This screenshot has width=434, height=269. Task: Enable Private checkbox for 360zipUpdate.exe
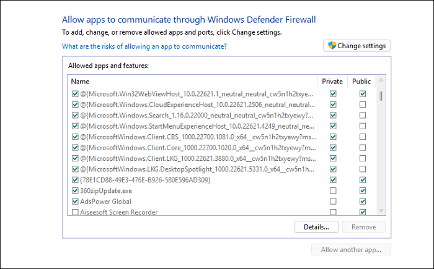pos(333,190)
